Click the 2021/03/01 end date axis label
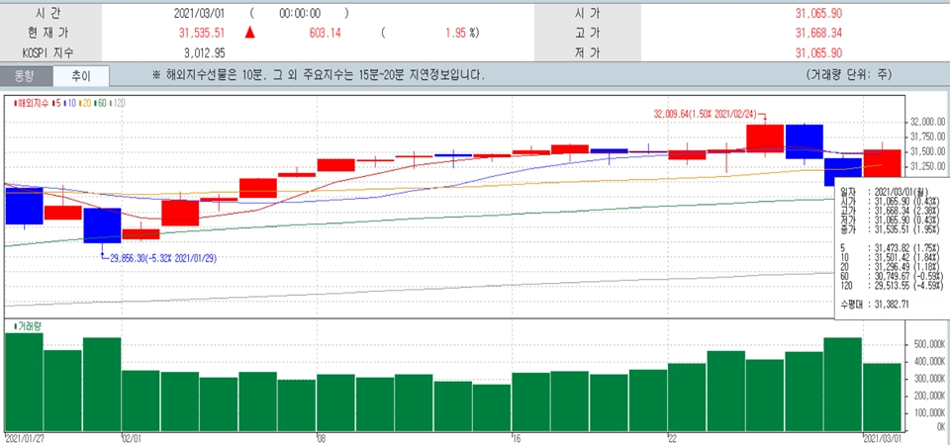 (882, 437)
